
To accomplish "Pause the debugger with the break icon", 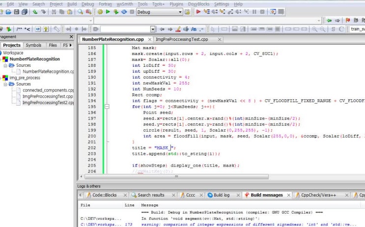I will [x=254, y=12].
